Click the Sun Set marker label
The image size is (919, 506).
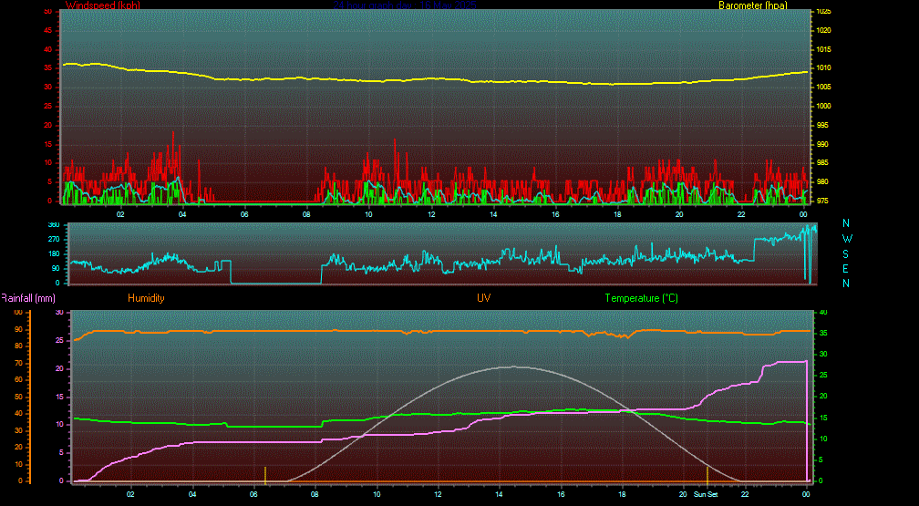[x=707, y=494]
